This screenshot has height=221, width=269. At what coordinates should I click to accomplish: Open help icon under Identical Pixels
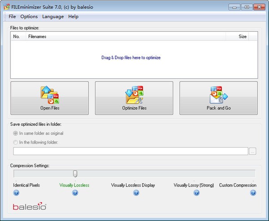(x=16, y=193)
